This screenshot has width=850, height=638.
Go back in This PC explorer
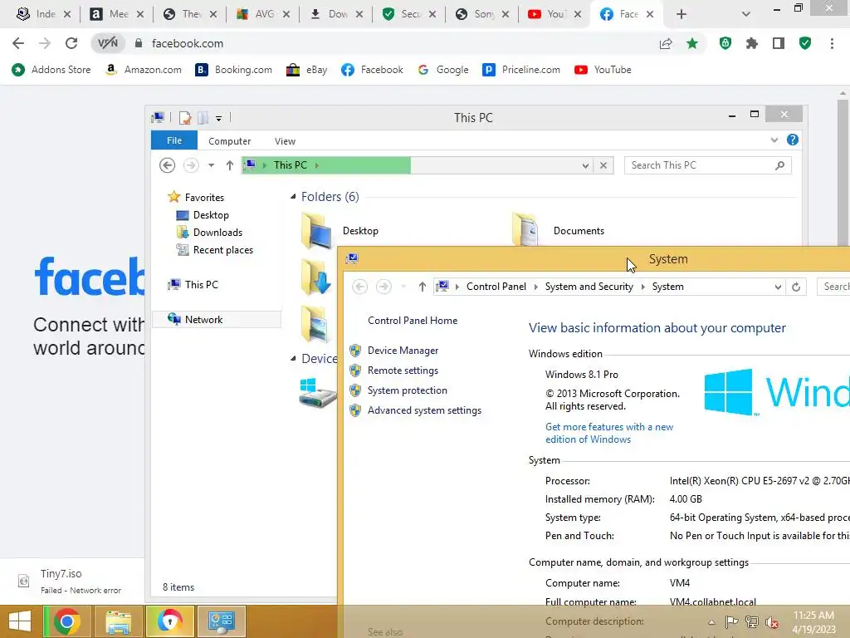click(x=167, y=165)
